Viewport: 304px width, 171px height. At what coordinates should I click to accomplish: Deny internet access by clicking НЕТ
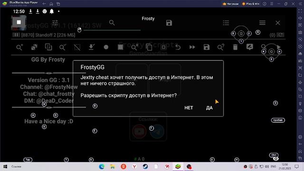[x=189, y=108]
